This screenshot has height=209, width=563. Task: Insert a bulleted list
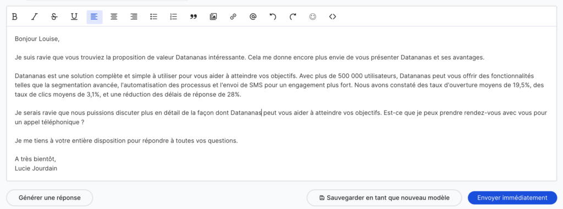154,16
